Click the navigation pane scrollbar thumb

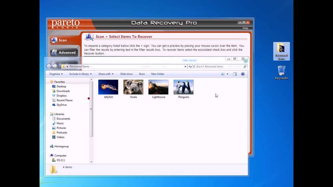pyautogui.click(x=91, y=109)
